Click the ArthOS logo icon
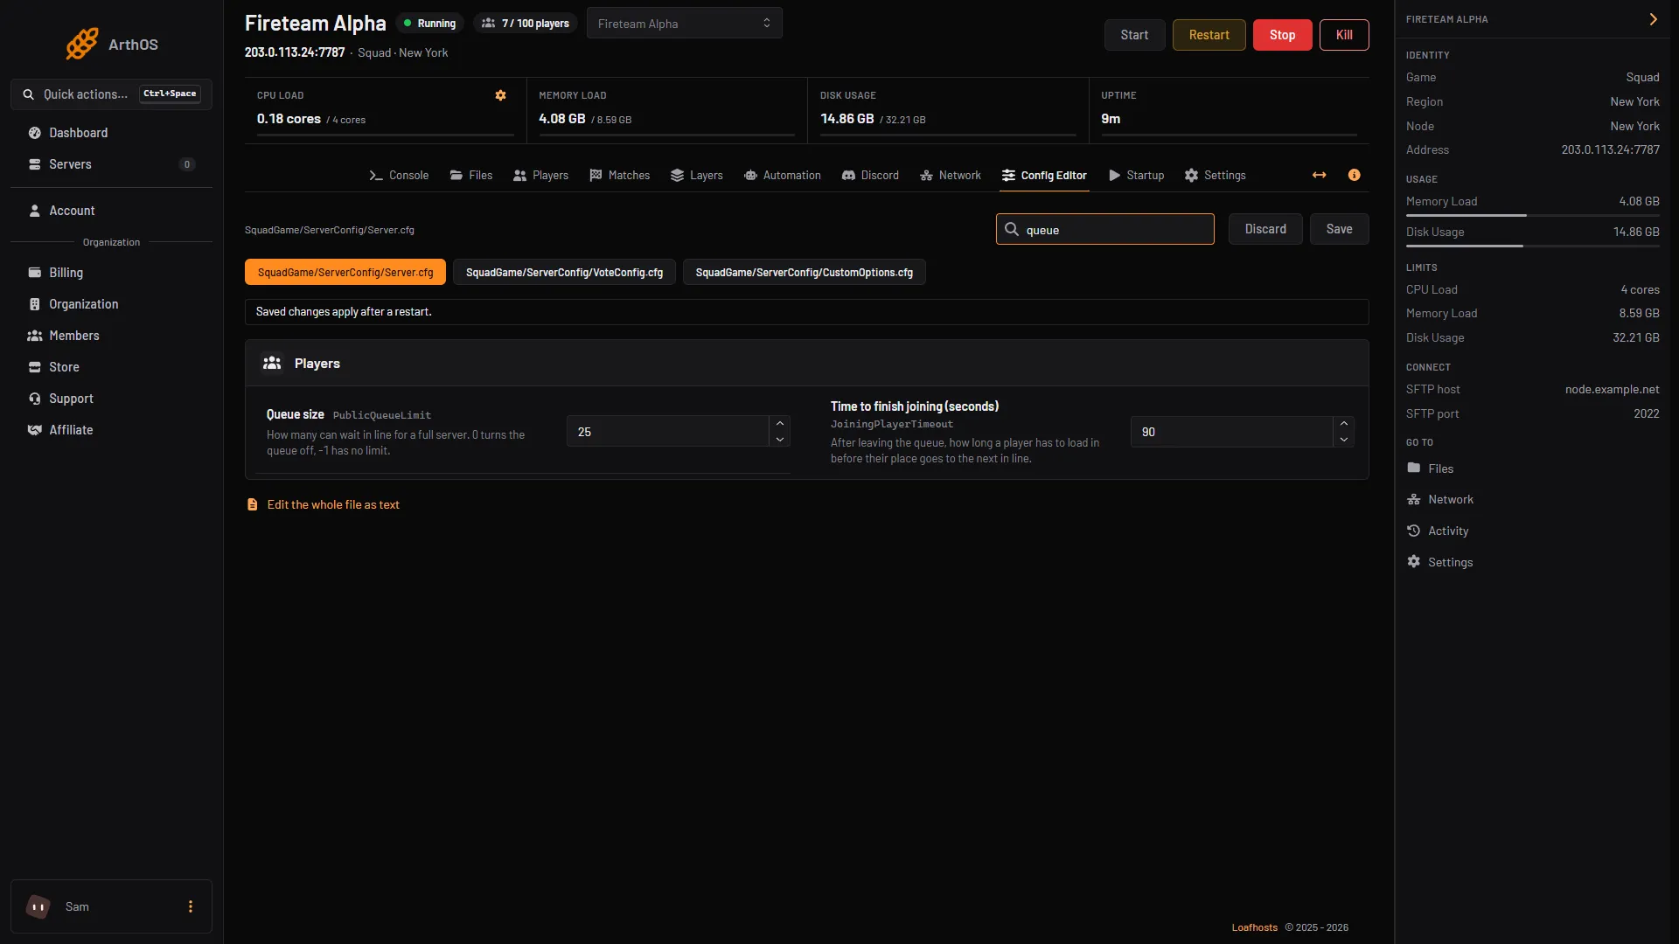 (x=82, y=44)
